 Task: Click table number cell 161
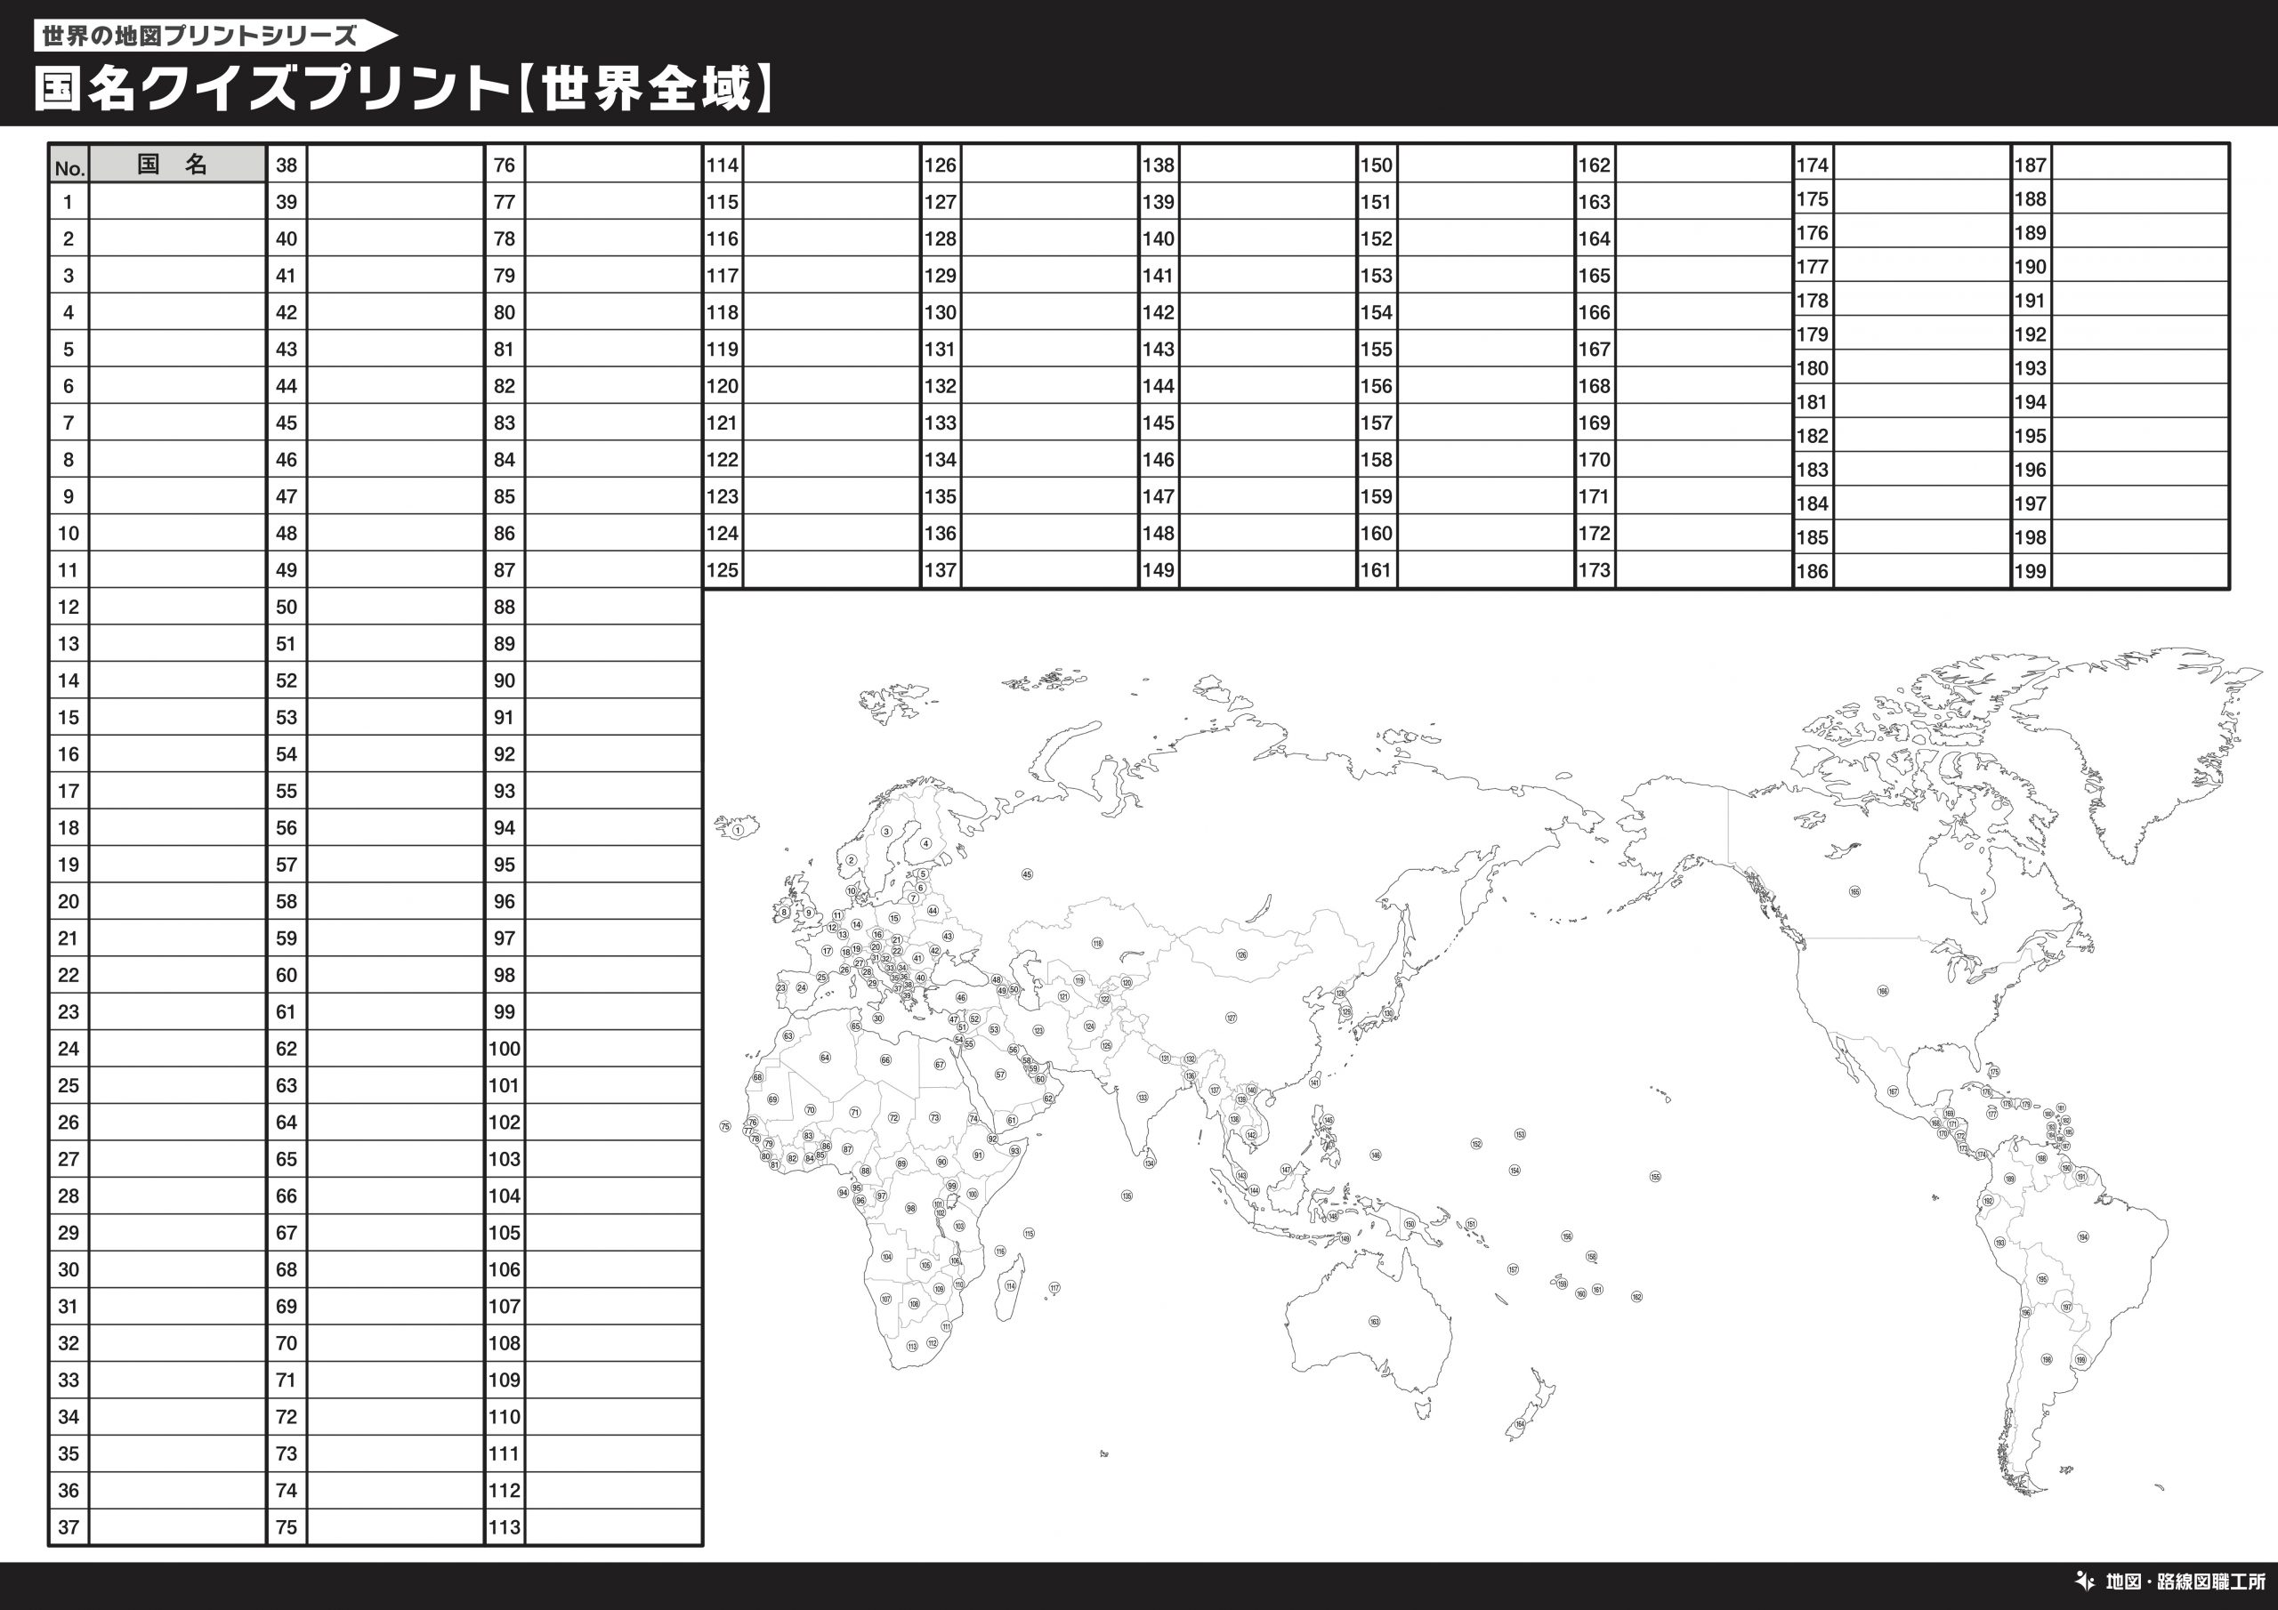(x=1377, y=570)
